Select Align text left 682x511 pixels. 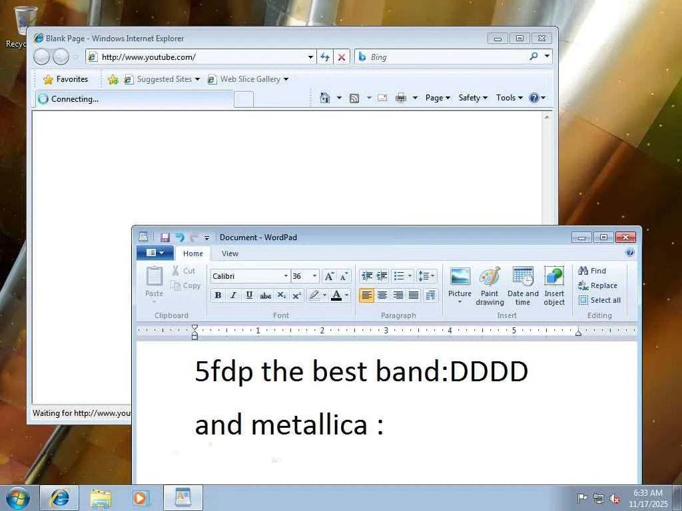click(x=367, y=295)
